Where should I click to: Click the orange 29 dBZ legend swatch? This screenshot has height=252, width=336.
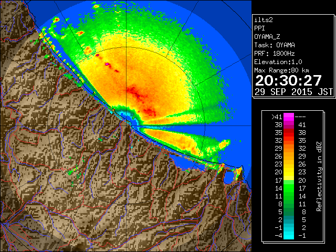(x=289, y=149)
